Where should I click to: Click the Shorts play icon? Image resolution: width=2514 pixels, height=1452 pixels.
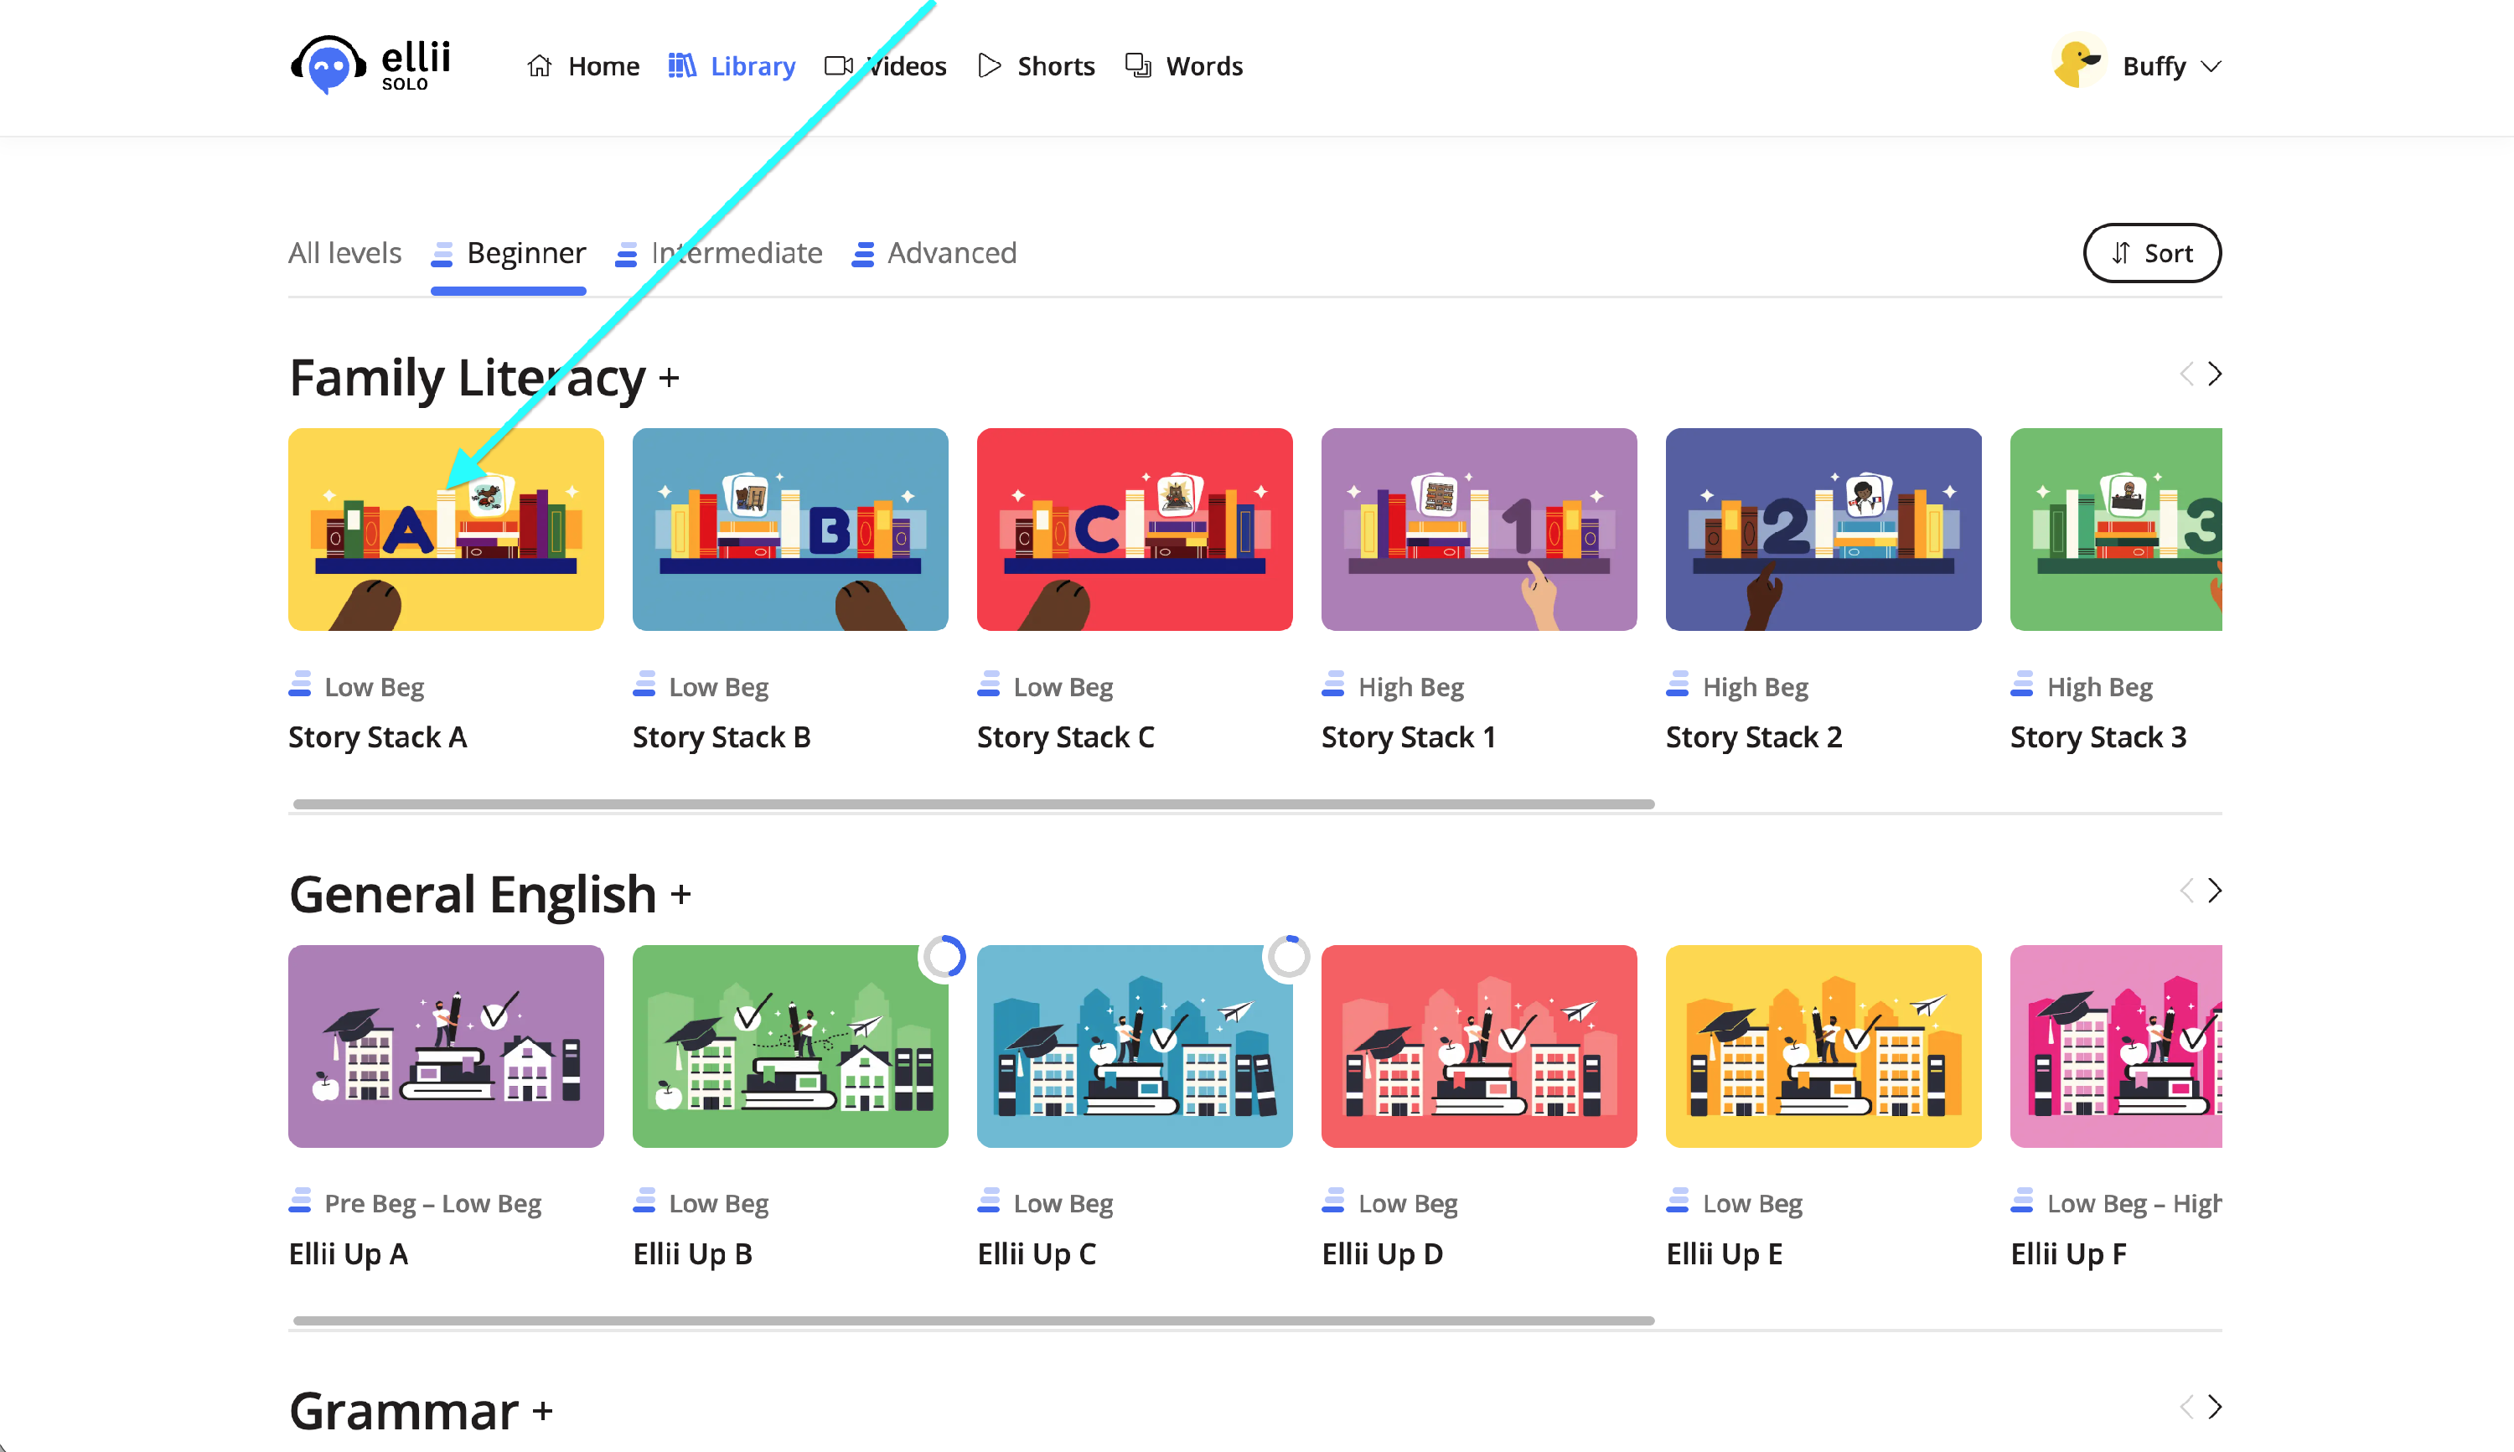click(988, 66)
